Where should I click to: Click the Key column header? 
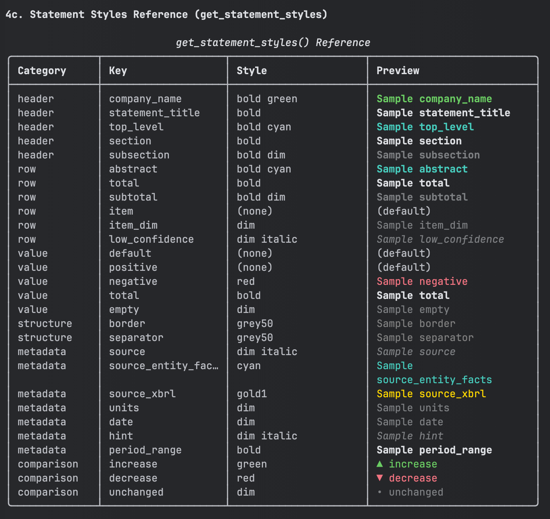(118, 71)
